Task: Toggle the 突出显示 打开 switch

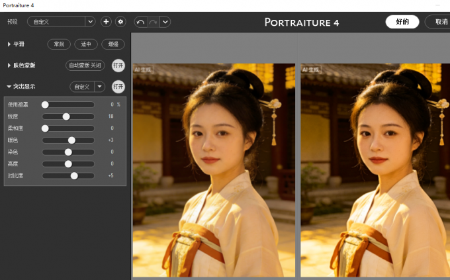Action: (118, 87)
